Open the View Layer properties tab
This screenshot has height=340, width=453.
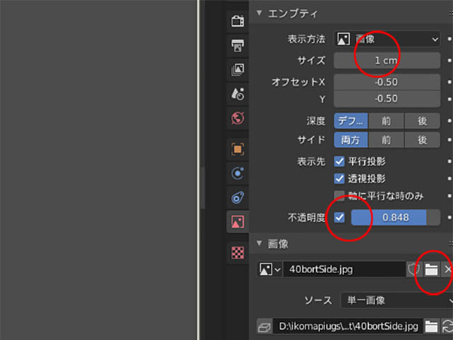pos(238,69)
